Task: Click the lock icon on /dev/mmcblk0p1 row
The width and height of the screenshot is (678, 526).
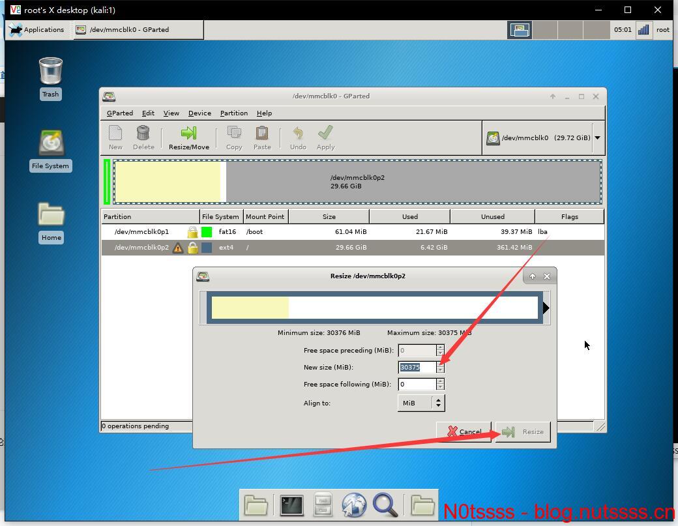Action: 192,232
